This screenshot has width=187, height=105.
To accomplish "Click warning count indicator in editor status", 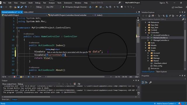I will pos(22,77).
